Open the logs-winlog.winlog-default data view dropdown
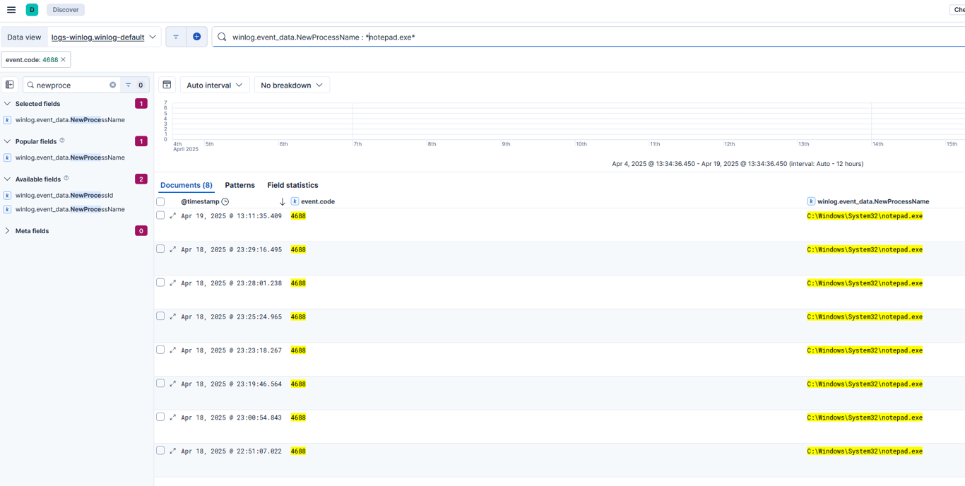965x486 pixels. (104, 37)
